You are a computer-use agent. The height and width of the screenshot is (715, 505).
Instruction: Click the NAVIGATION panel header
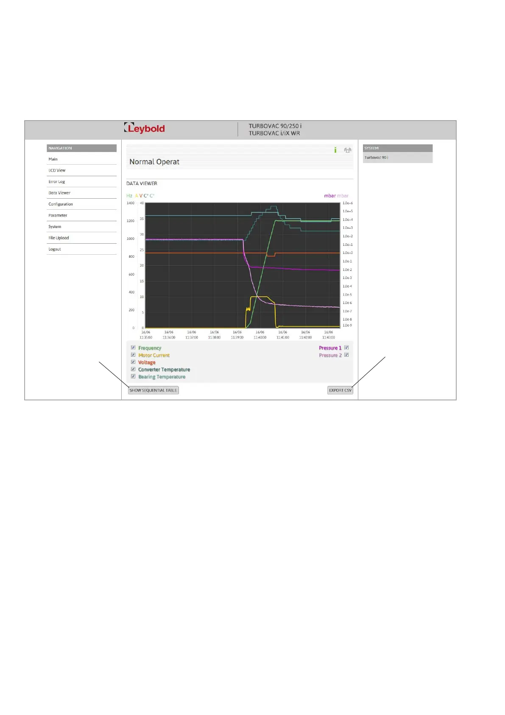coord(81,148)
